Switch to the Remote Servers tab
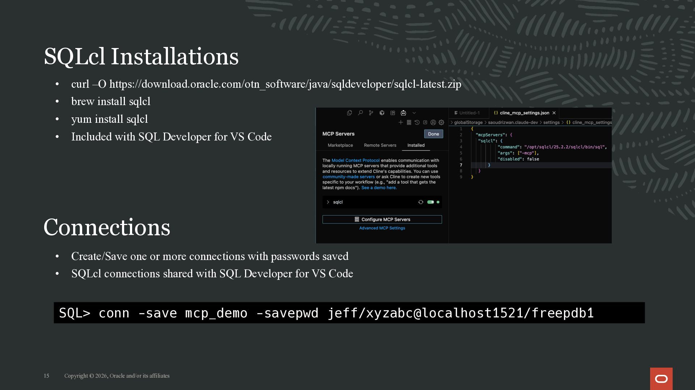 click(380, 145)
